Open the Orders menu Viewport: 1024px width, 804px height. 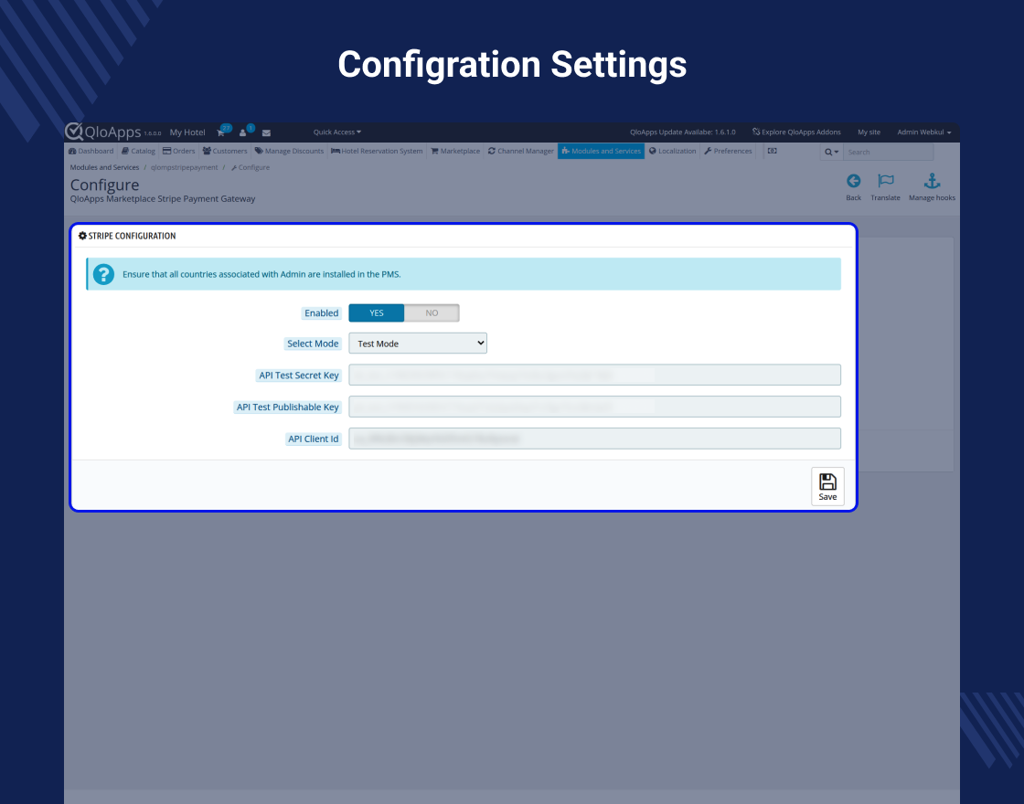(x=179, y=151)
